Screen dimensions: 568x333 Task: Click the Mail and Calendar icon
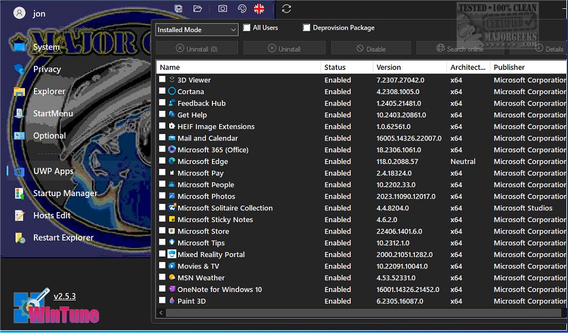pos(172,137)
